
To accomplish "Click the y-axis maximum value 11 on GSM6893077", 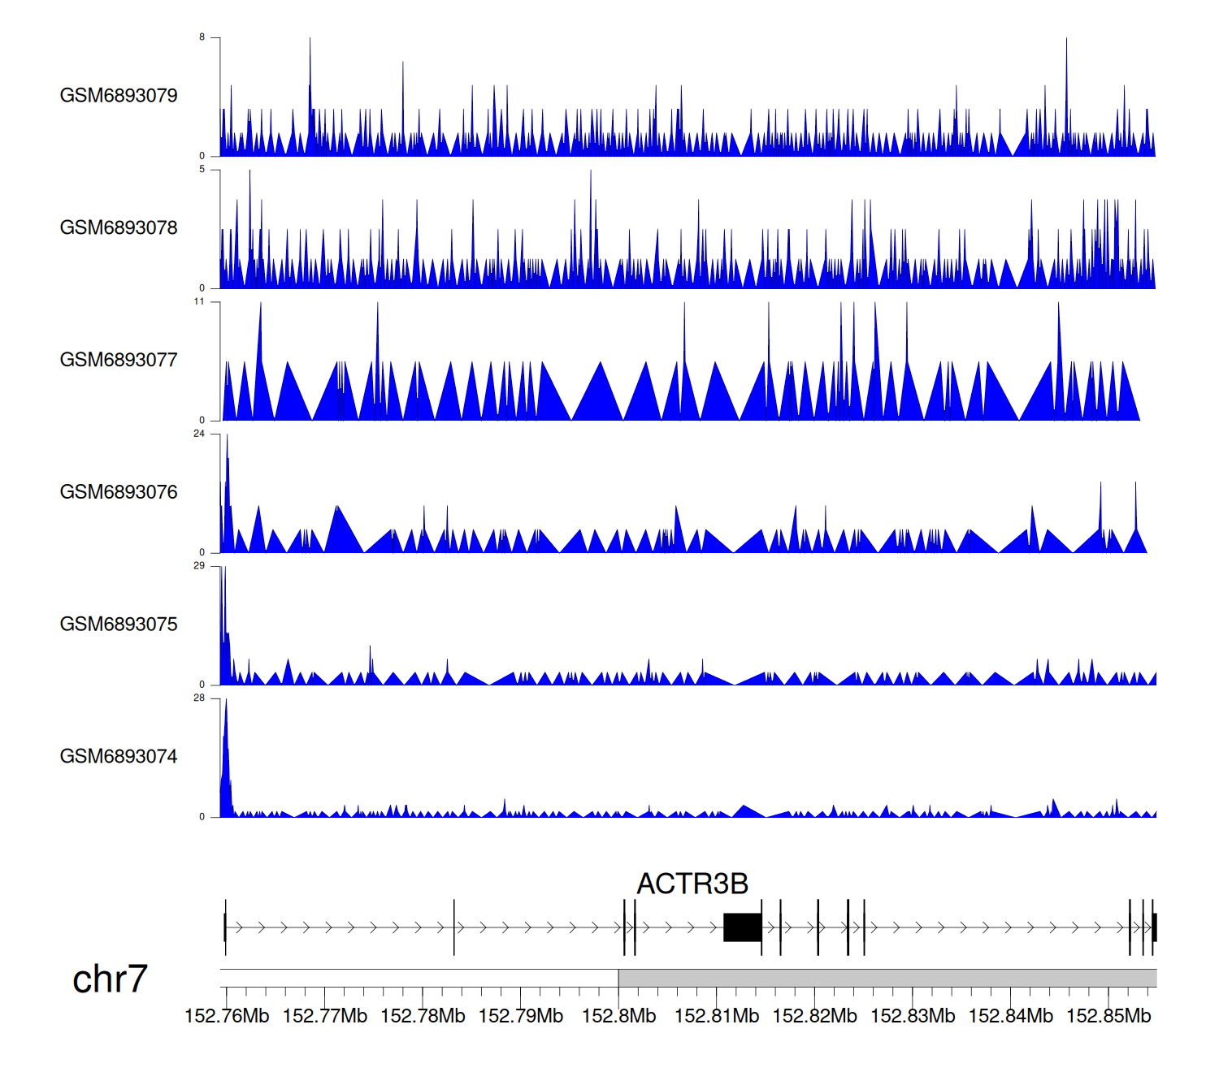I will click(199, 302).
